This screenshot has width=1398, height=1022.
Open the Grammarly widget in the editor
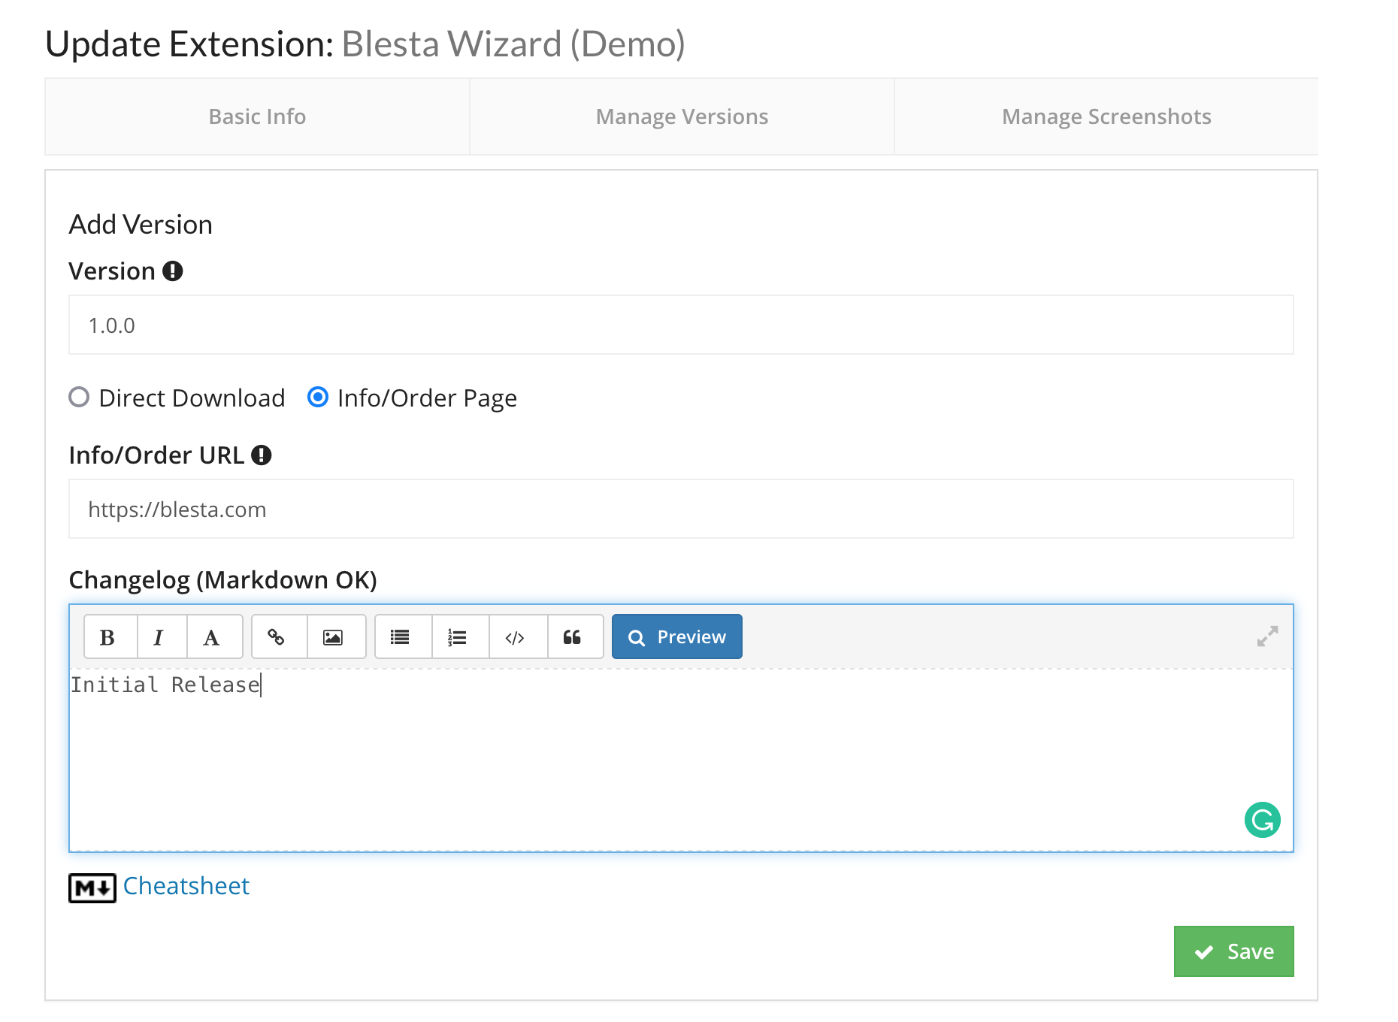[1262, 820]
